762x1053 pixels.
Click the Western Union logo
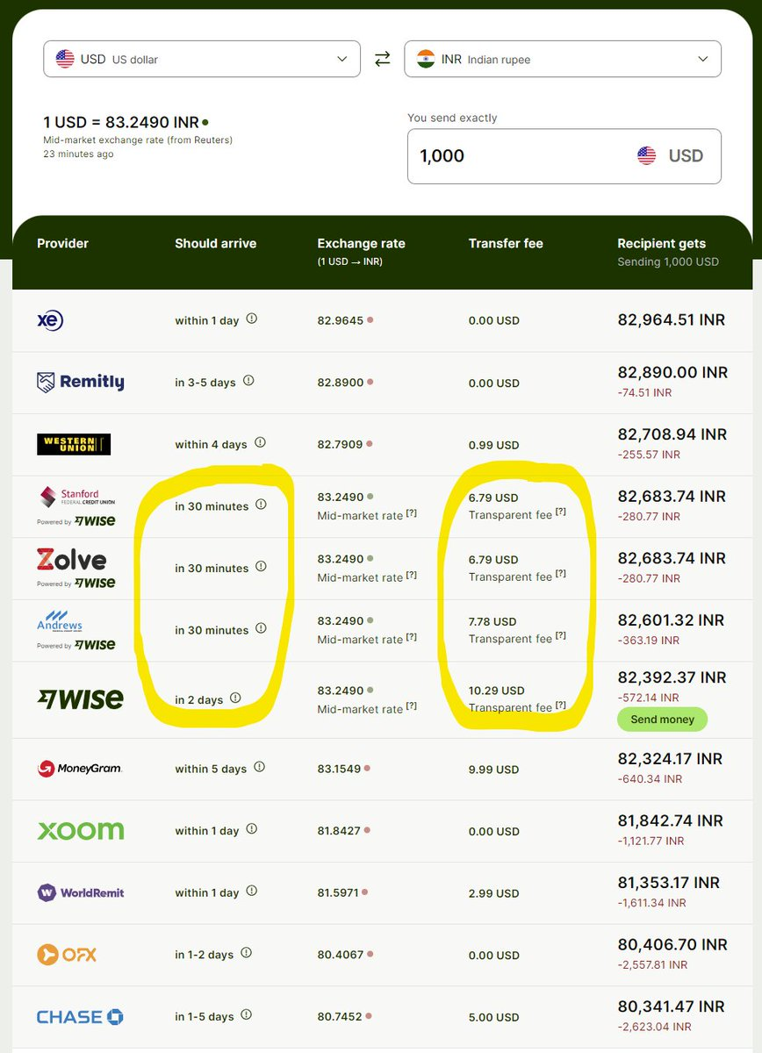[x=74, y=444]
